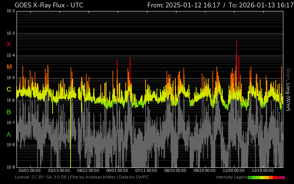The image size is (294, 184).
Task: Click the 1E-2 y-axis label
Action: [x=10, y=11]
